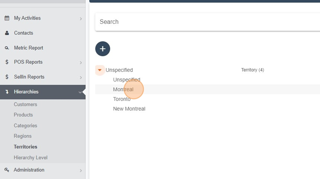This screenshot has width=320, height=179.
Task: Open the Customers hierarchy page
Action: (x=26, y=104)
